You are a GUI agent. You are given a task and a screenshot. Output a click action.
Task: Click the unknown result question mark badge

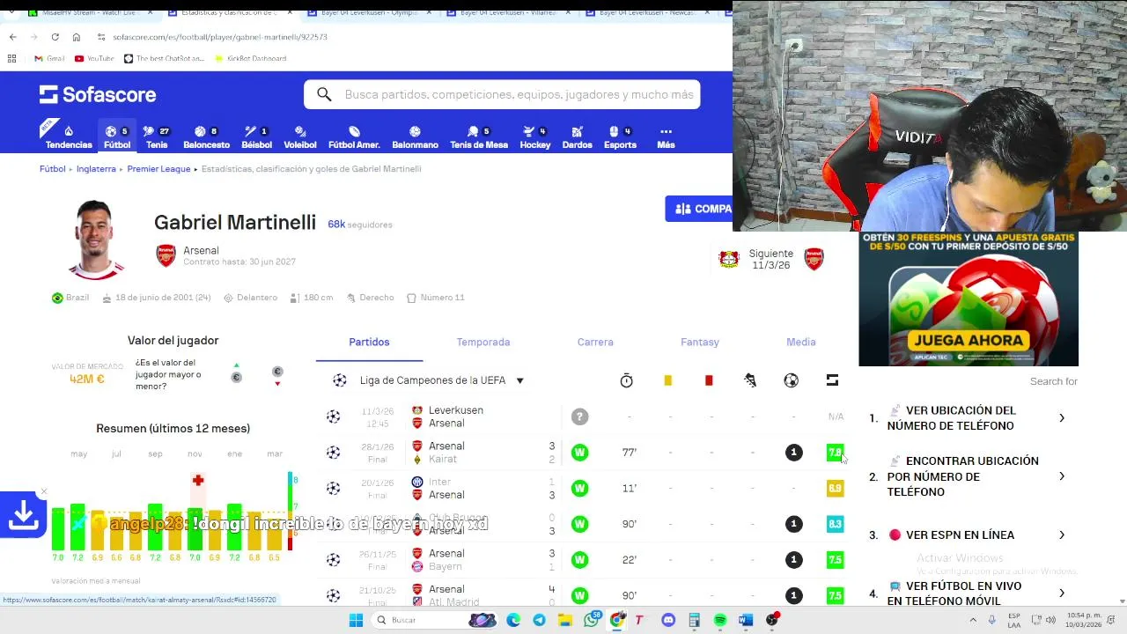click(579, 417)
